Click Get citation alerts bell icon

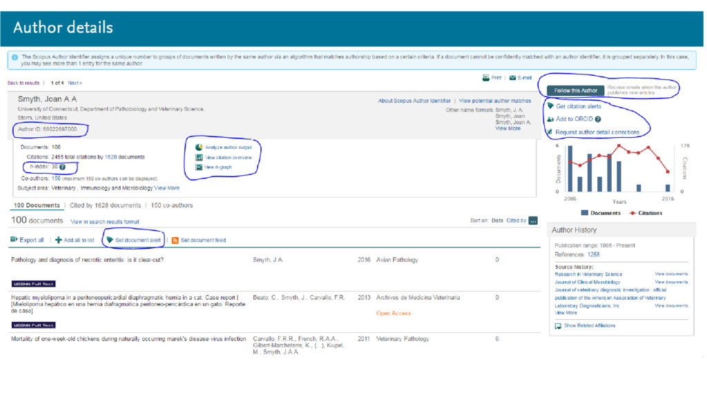[x=550, y=105]
